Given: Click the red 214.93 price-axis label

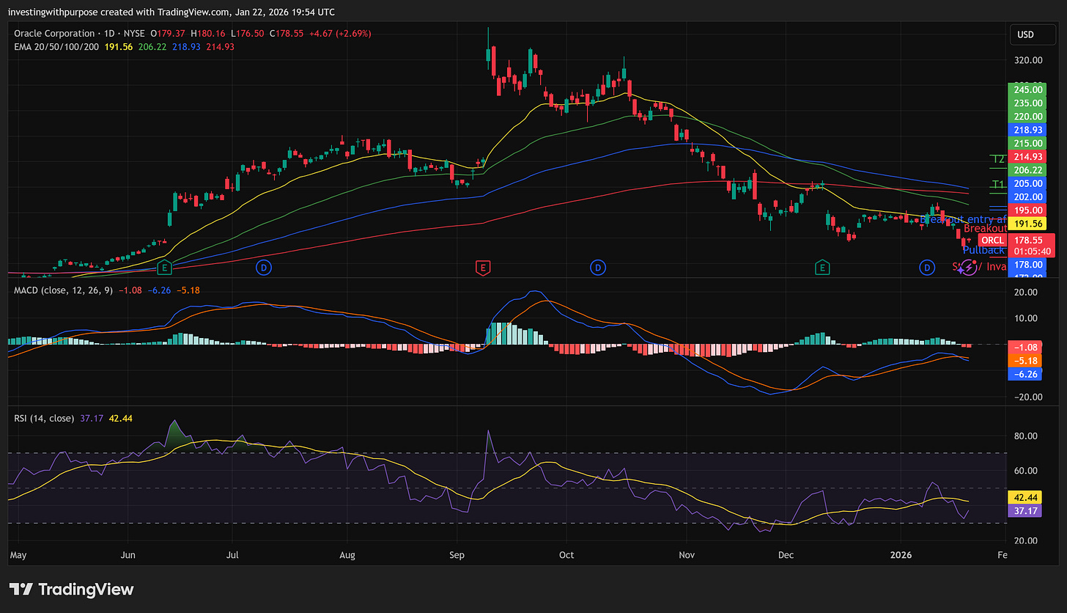Looking at the screenshot, I should [x=1027, y=156].
